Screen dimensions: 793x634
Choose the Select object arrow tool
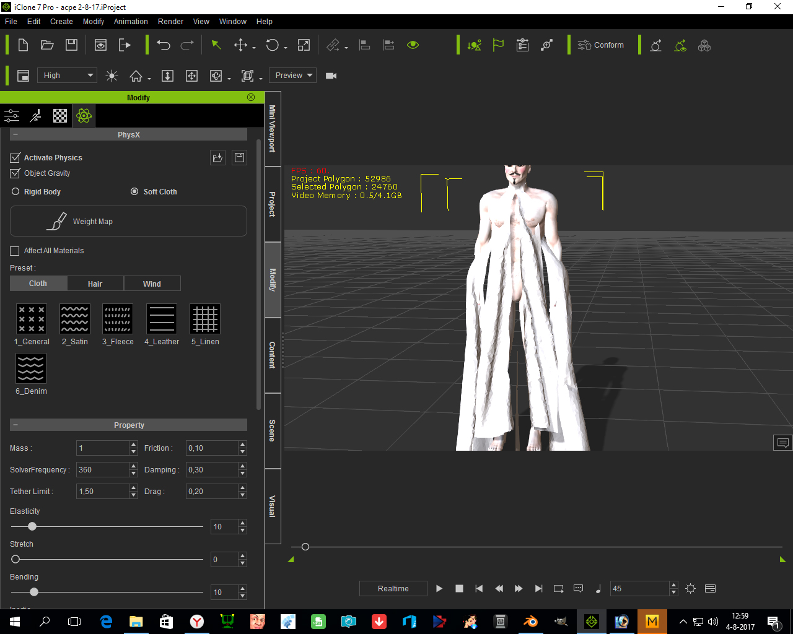[x=216, y=45]
